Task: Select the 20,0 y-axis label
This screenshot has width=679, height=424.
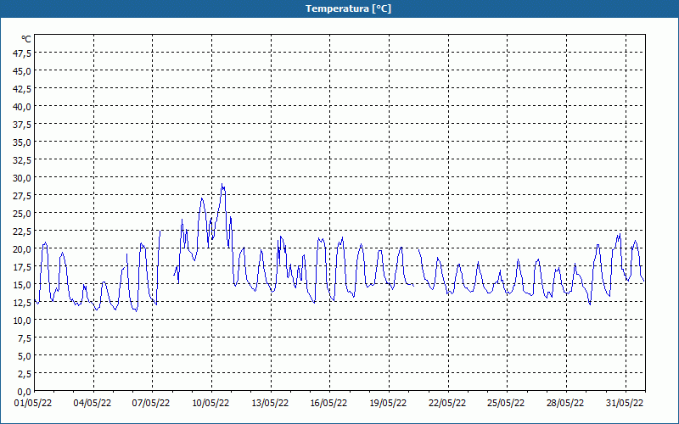Action: click(23, 249)
